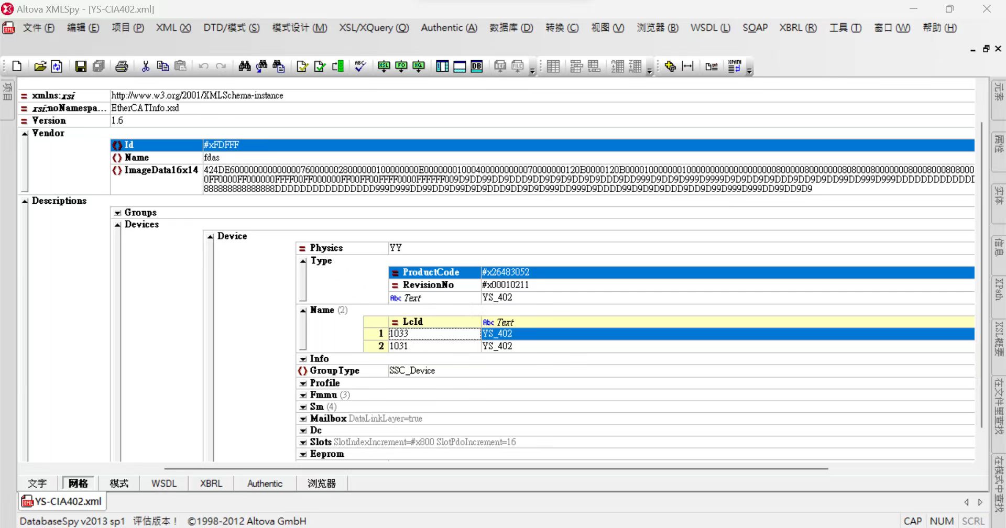Screen dimensions: 1006x528
Task: Switch to the Authentic view tab
Action: pos(265,483)
